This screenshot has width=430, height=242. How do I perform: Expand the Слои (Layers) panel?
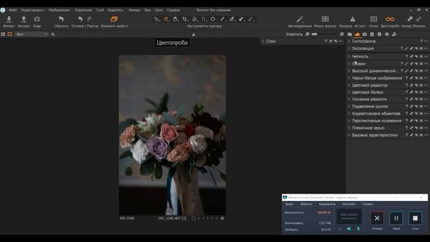click(x=263, y=41)
